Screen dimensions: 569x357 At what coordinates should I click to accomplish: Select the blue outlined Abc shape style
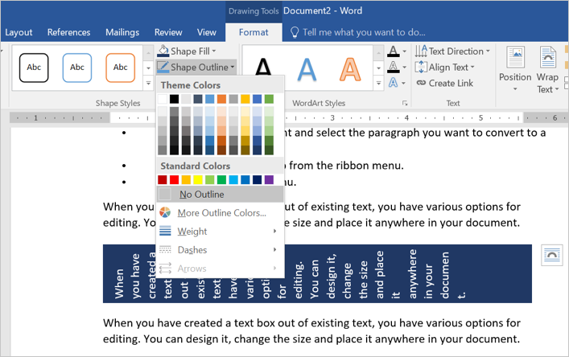77,68
